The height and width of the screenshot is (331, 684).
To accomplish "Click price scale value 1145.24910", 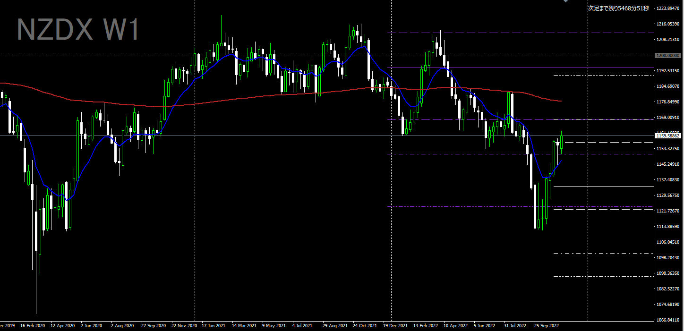I will (x=668, y=164).
